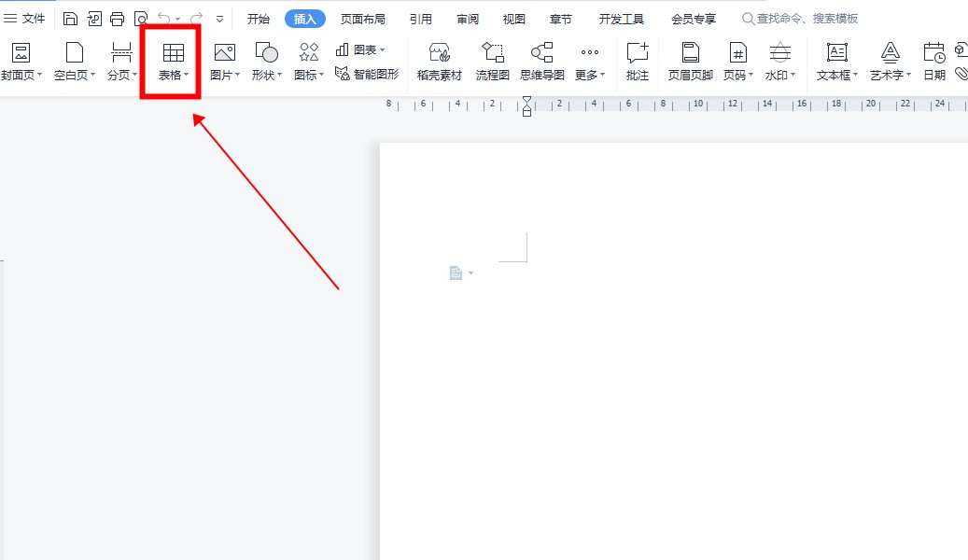The image size is (968, 560).
Task: Open the 思维导图 mind map tool
Action: pyautogui.click(x=541, y=62)
